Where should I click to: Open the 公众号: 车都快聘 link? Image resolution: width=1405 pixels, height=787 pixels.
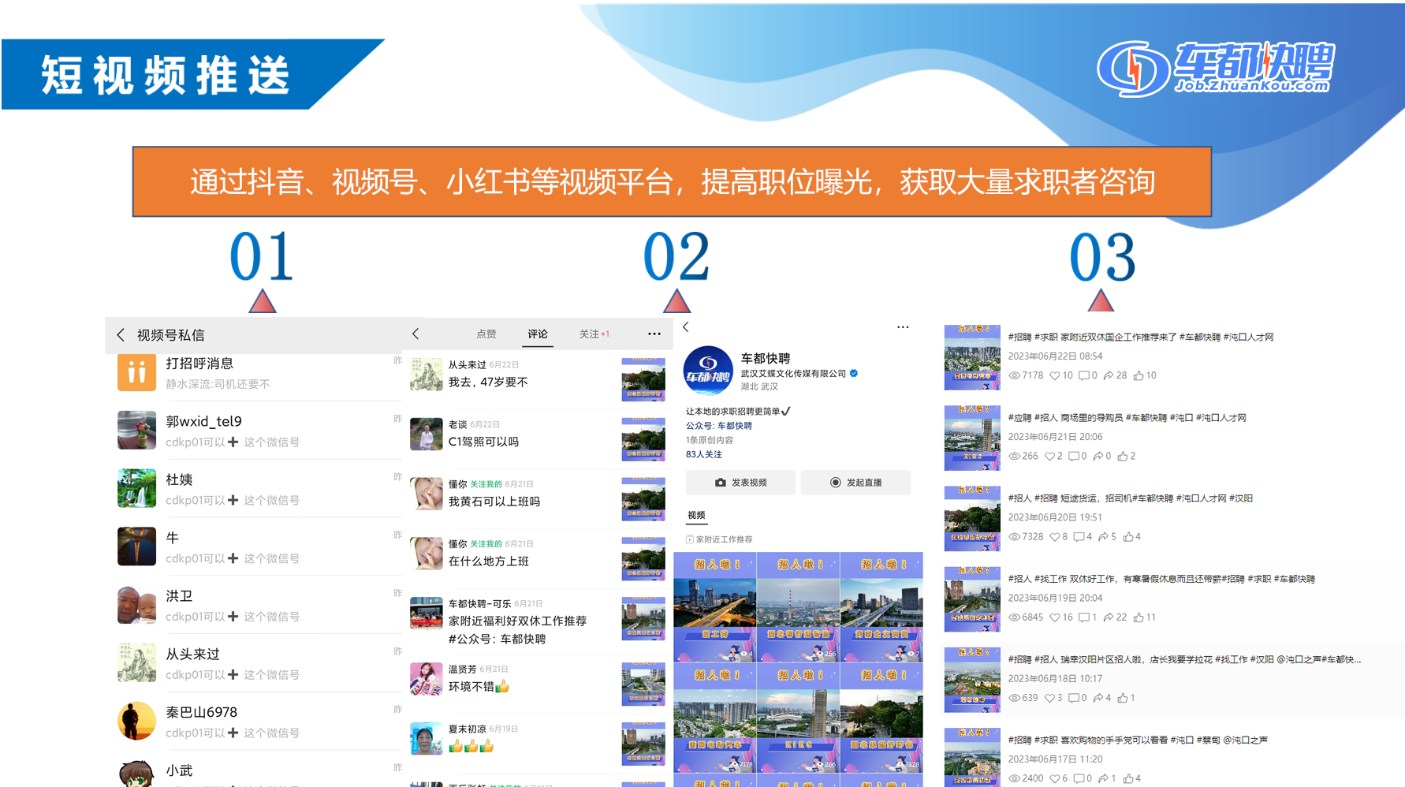pyautogui.click(x=719, y=426)
